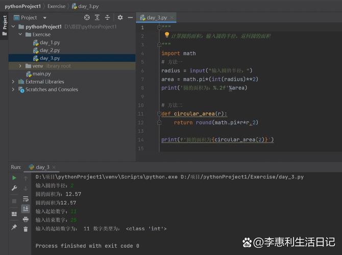Click line number 1 in the gutter
The height and width of the screenshot is (255, 342).
tap(142, 28)
